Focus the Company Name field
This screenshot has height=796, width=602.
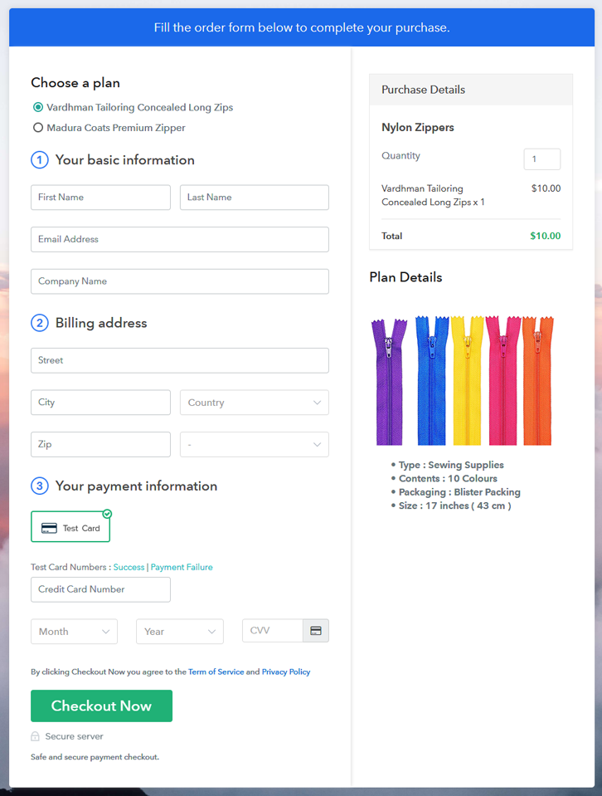[x=180, y=281]
